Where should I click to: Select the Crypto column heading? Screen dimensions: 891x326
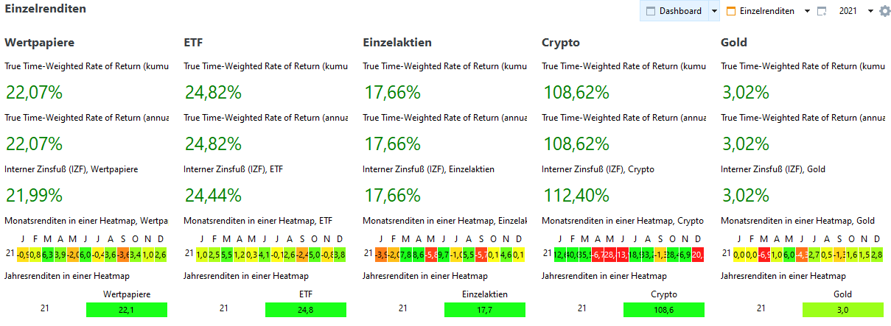click(560, 43)
